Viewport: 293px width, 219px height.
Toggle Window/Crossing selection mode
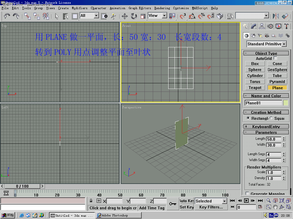point(104,16)
